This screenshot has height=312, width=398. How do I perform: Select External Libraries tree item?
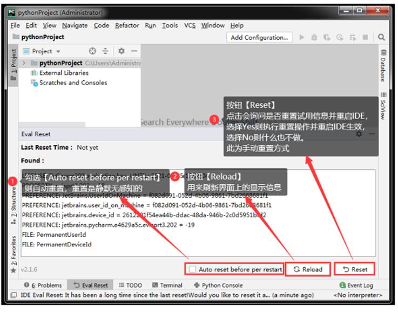[x=59, y=73]
